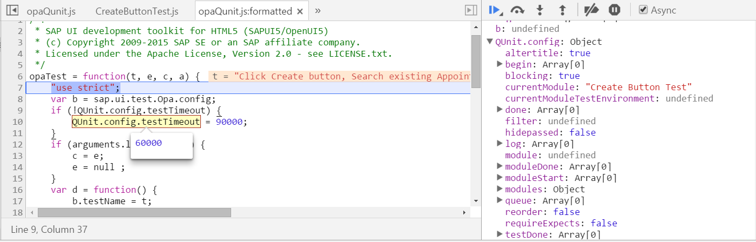756x242 pixels.
Task: Click the hidepassed: false property
Action: coord(550,132)
